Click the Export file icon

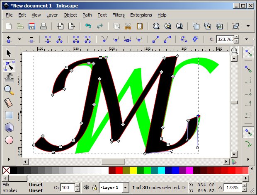(72, 26)
